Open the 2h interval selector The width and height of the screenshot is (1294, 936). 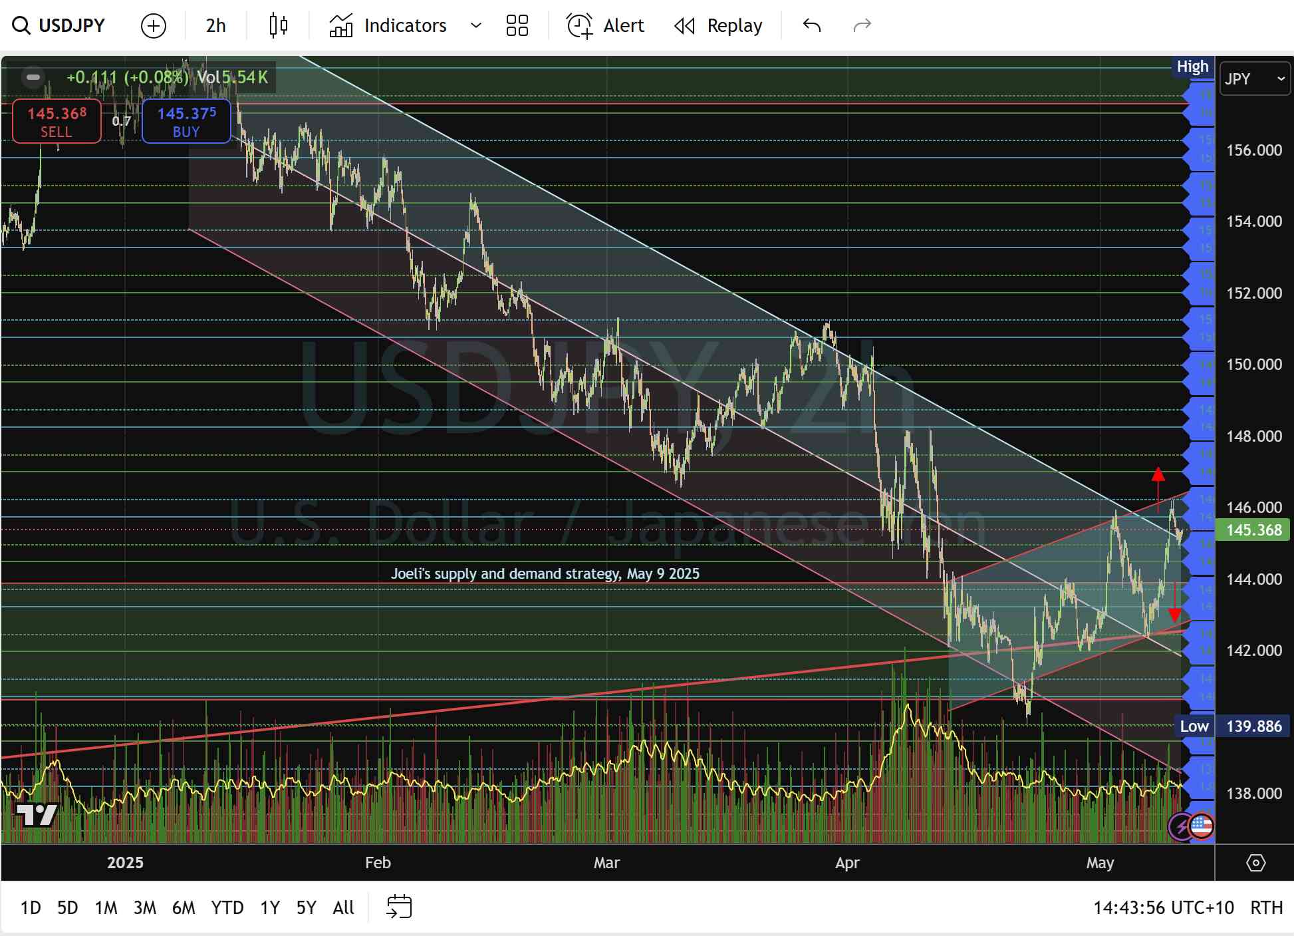click(x=215, y=26)
